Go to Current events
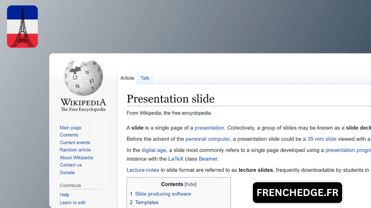This screenshot has height=208, width=371. coord(75,142)
